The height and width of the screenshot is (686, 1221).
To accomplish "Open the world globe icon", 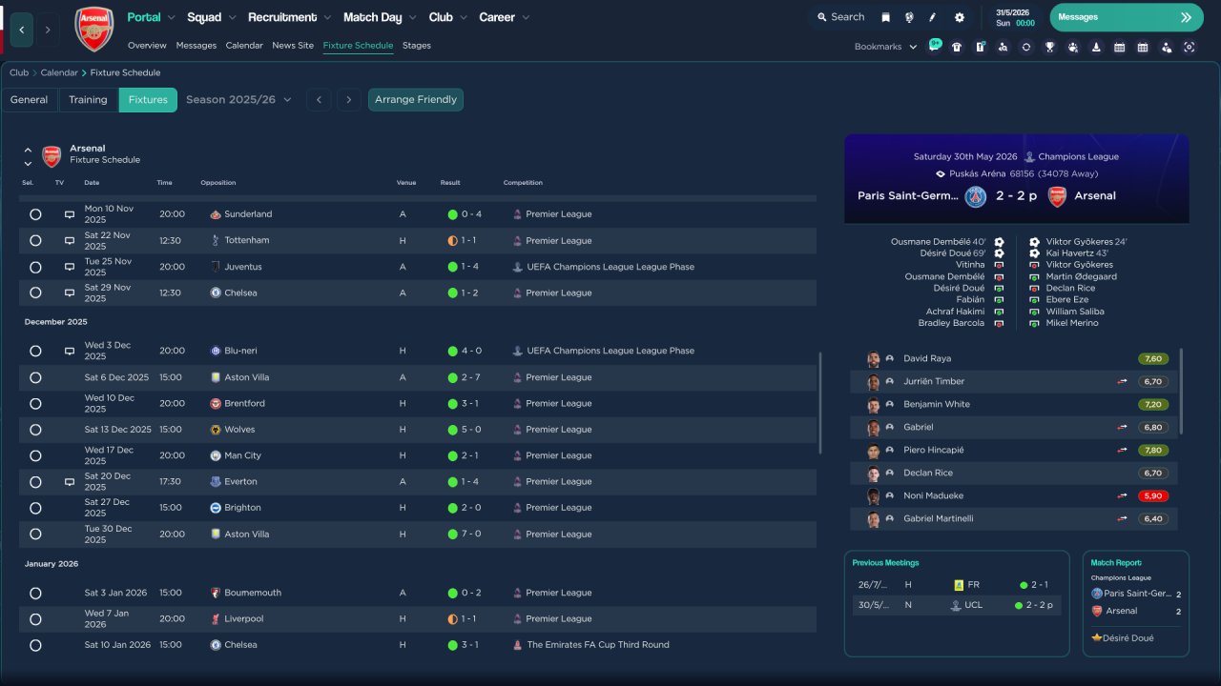I will (x=909, y=17).
